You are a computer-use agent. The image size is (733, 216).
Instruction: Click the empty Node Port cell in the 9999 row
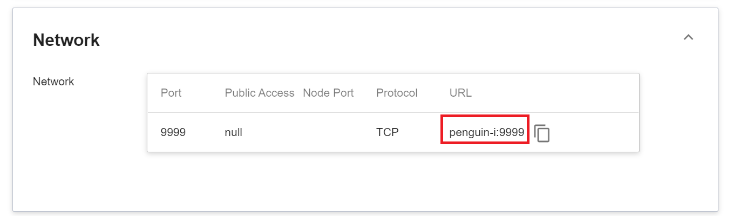coord(328,132)
